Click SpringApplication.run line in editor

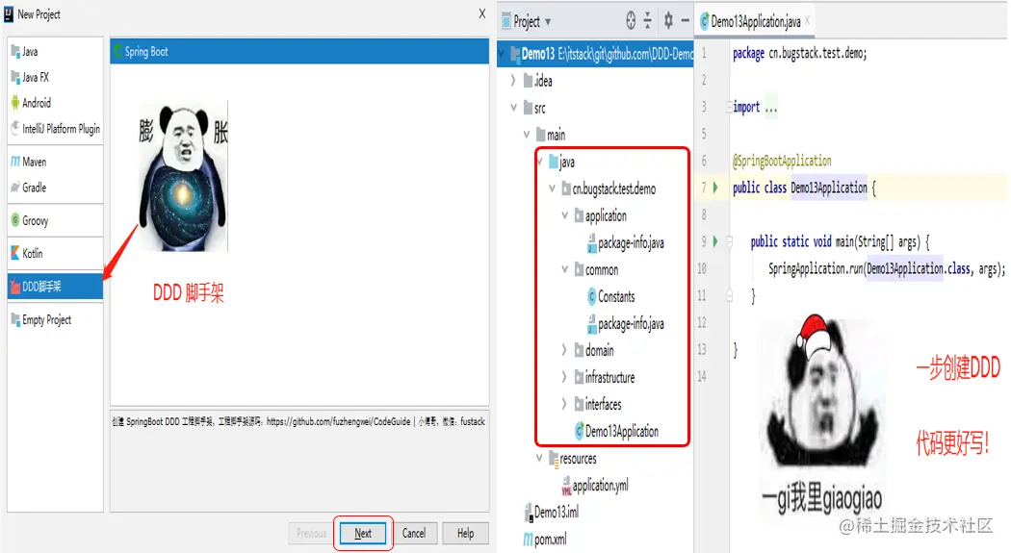click(x=887, y=269)
